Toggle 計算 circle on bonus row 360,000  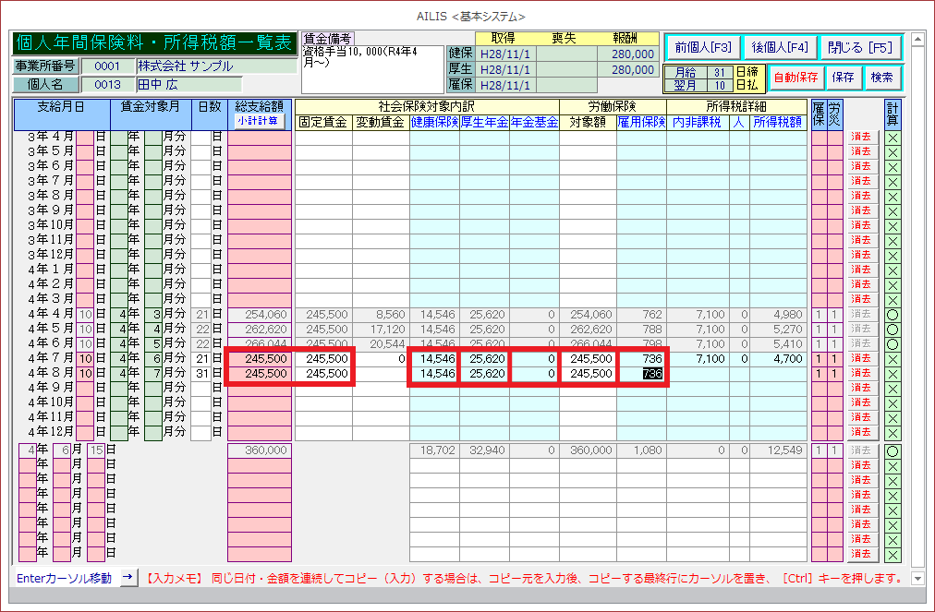892,450
